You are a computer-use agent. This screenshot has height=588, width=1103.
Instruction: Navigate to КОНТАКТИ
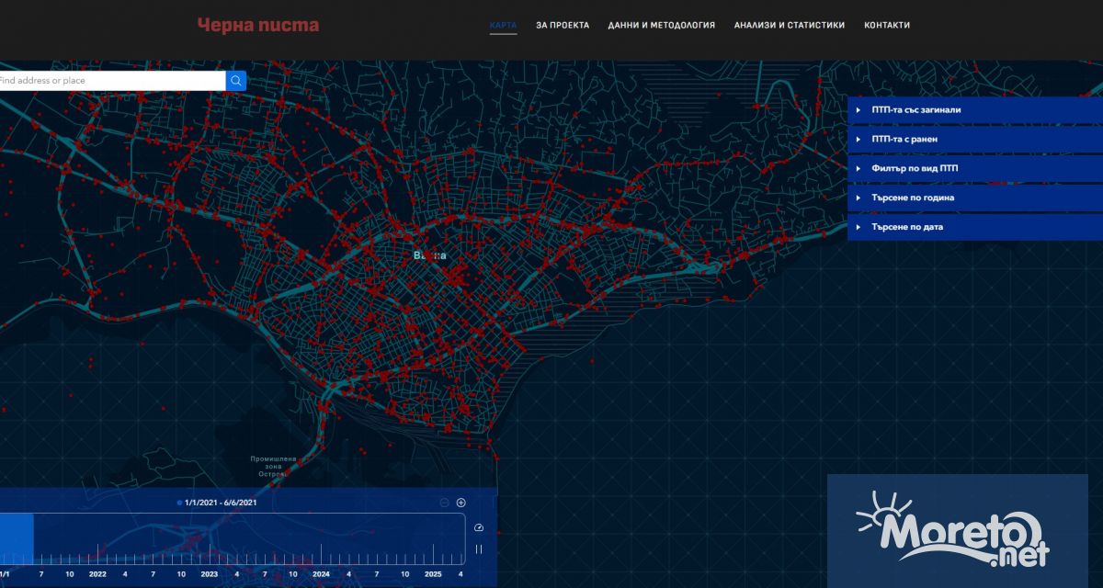(x=887, y=26)
